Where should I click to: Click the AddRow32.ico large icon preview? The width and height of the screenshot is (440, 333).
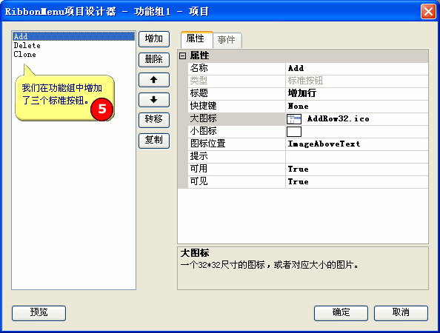[x=294, y=119]
